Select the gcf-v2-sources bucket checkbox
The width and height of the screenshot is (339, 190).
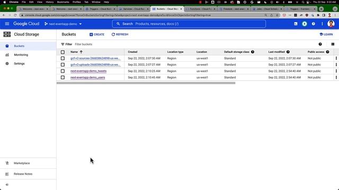coord(63,59)
